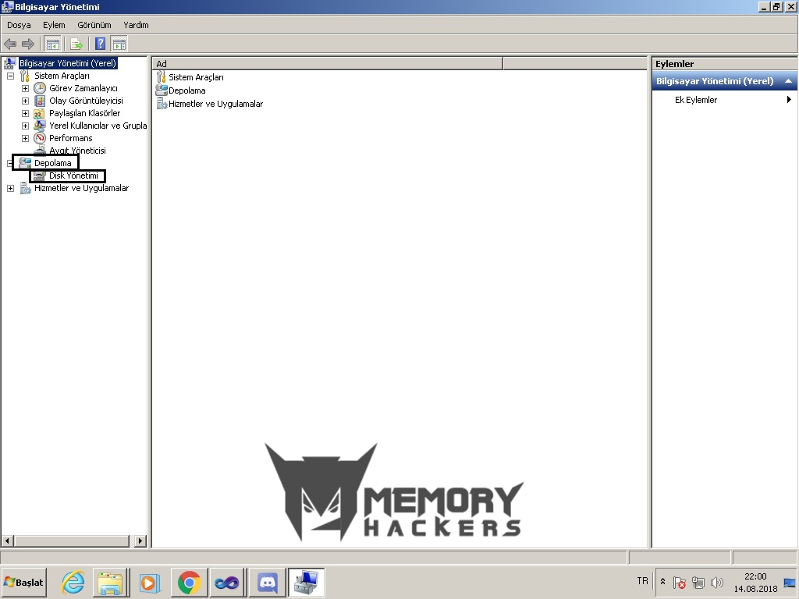This screenshot has width=799, height=599.
Task: Open the Görünüm menu
Action: coord(94,25)
